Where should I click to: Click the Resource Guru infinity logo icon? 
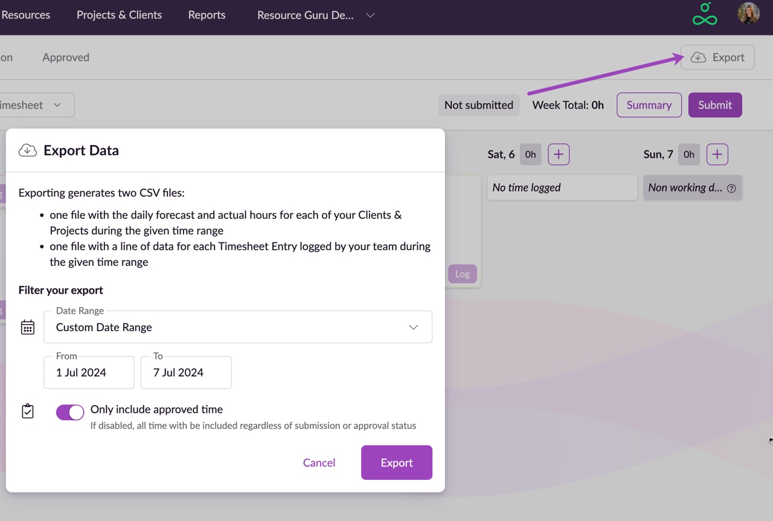pos(705,14)
